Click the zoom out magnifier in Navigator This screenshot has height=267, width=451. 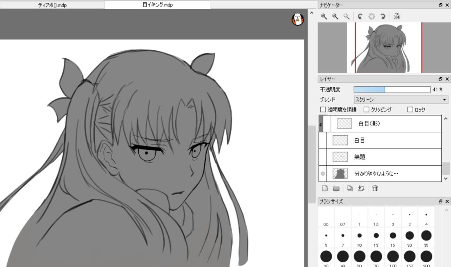click(335, 16)
